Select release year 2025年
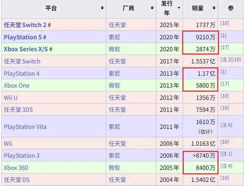The width and height of the screenshot is (245, 186). [169, 25]
